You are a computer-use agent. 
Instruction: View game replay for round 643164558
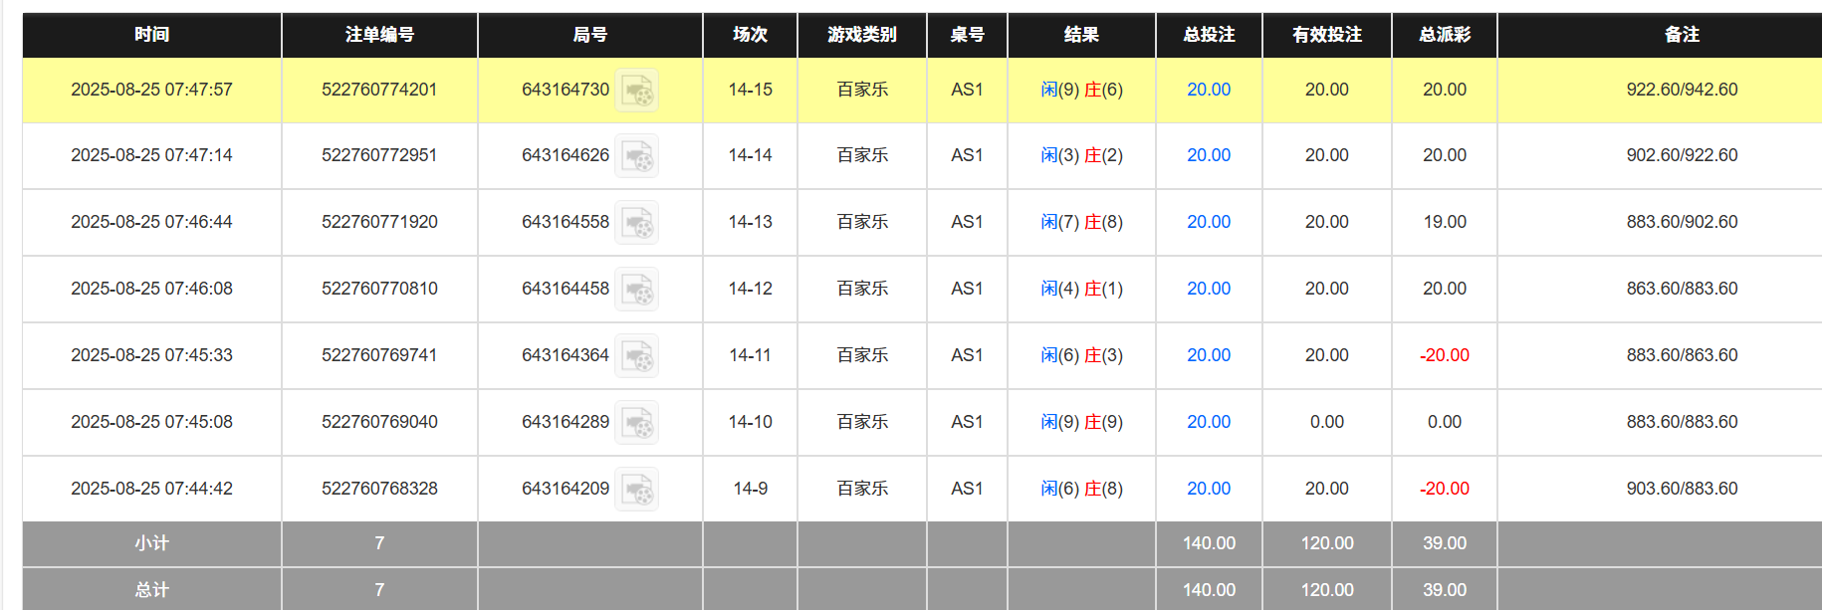[641, 223]
